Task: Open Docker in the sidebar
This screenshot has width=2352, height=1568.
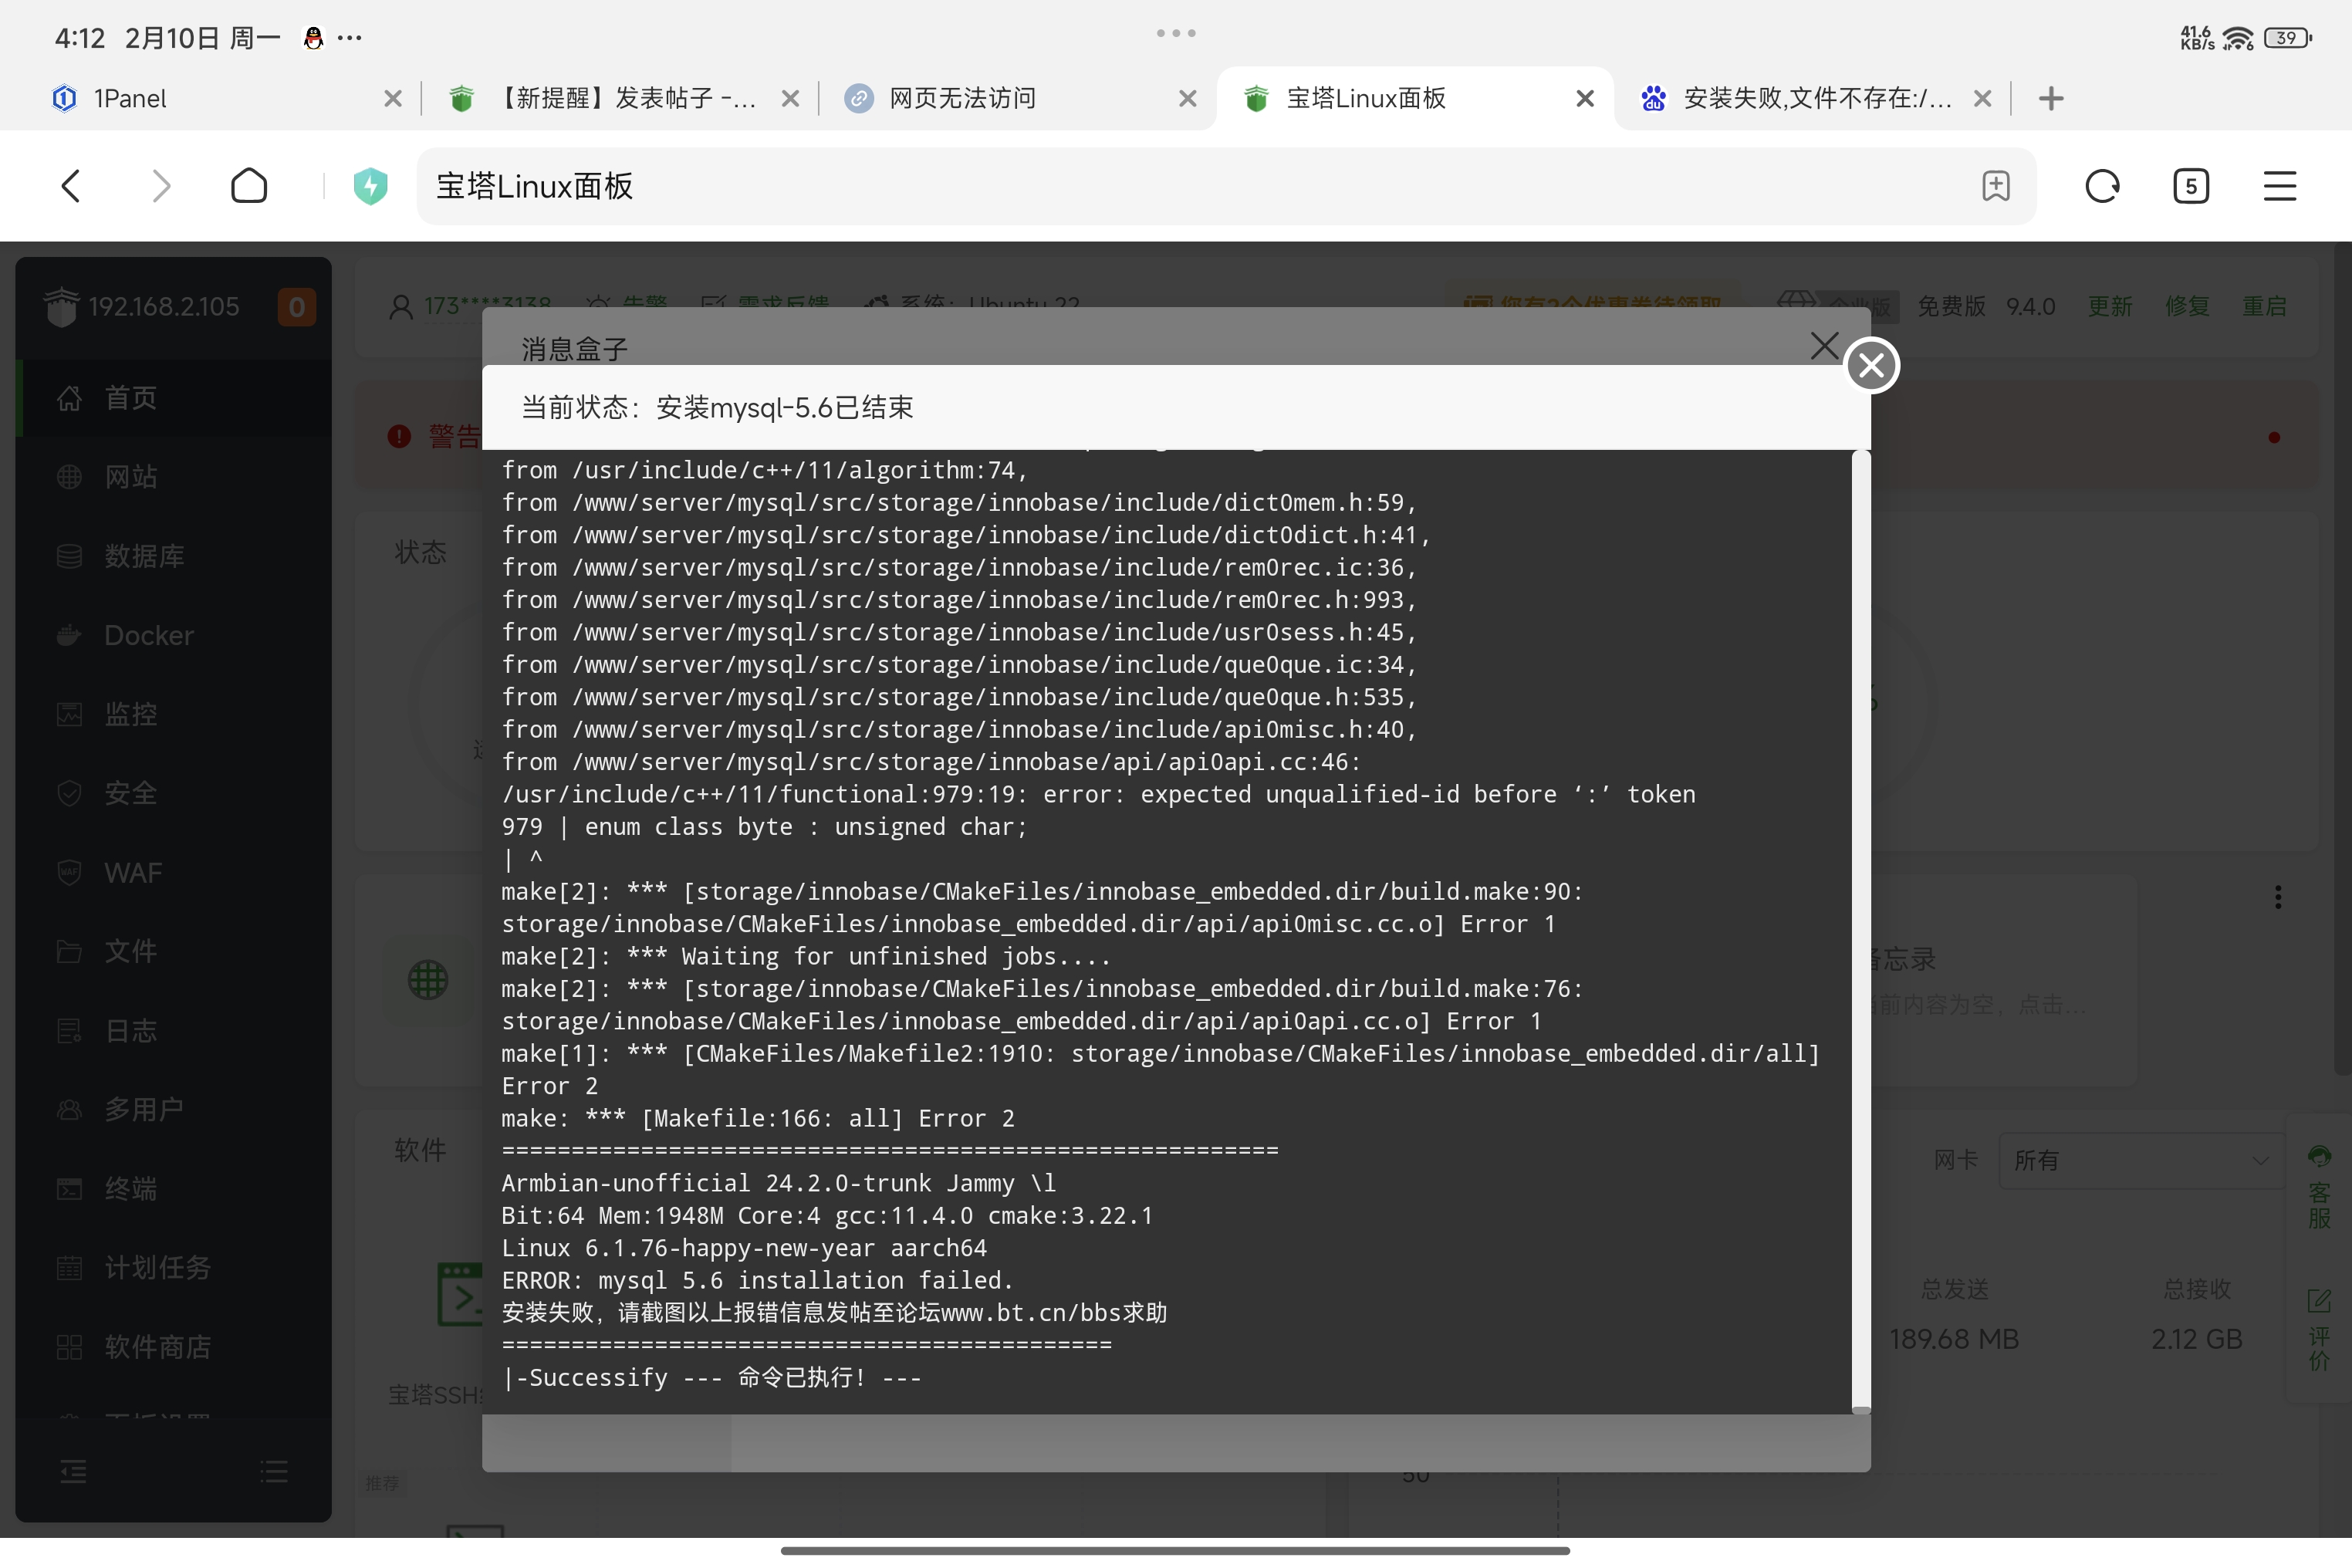Action: point(174,635)
